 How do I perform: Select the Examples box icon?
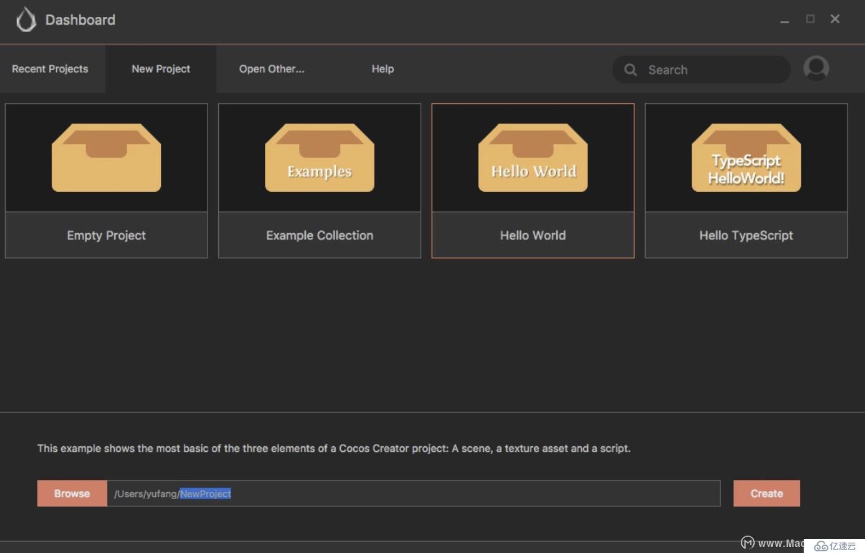319,158
